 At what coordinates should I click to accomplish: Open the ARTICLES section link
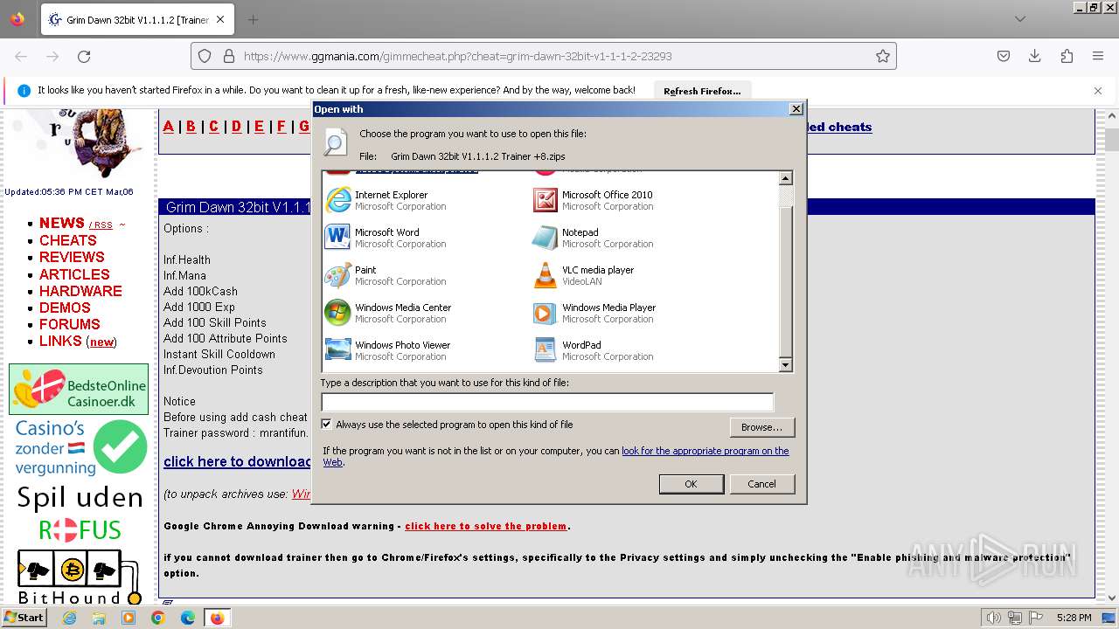(74, 274)
